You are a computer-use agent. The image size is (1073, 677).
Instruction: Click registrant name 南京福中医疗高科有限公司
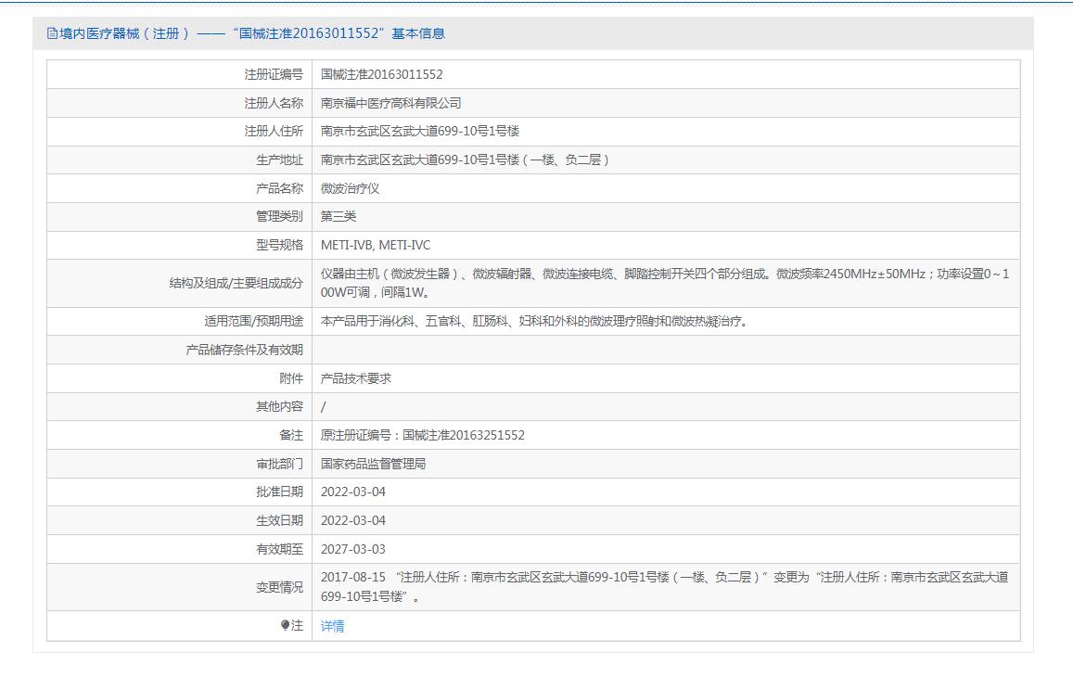pos(390,103)
